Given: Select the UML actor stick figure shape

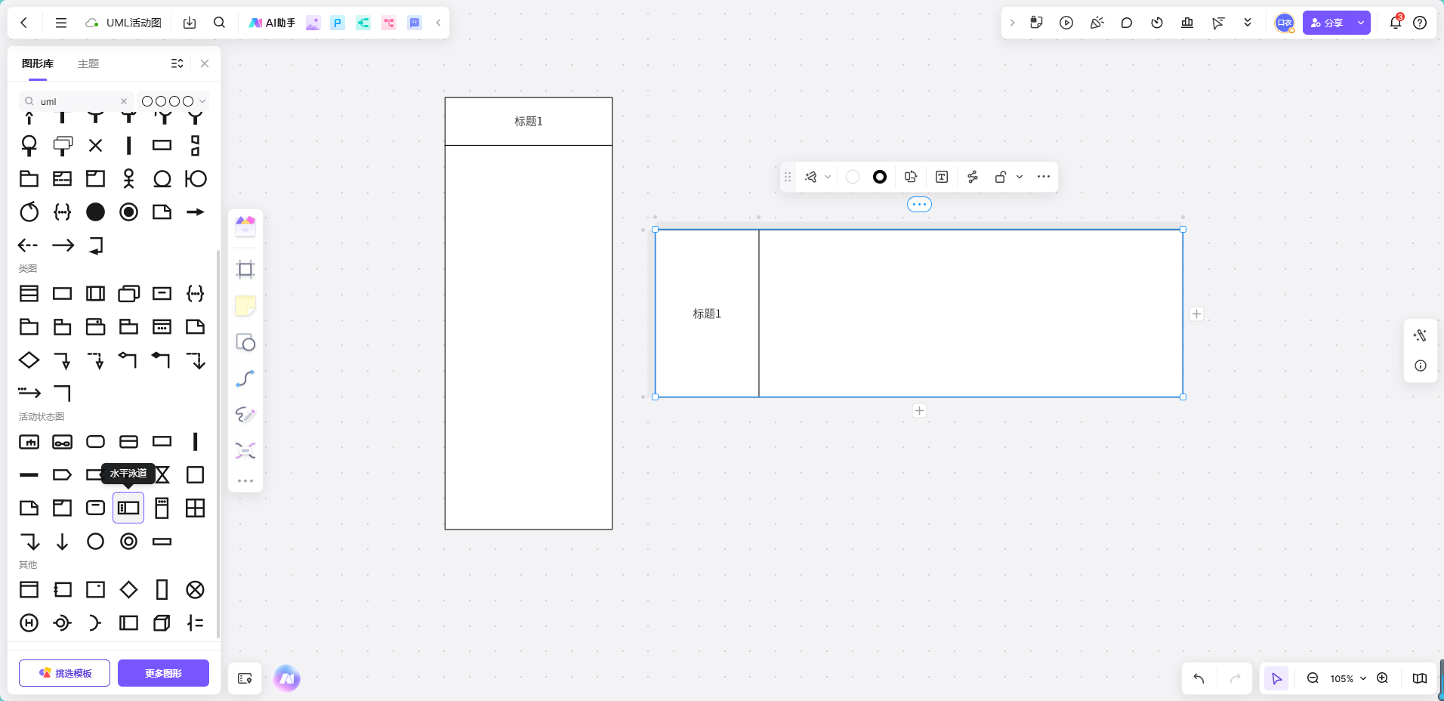Looking at the screenshot, I should [128, 178].
